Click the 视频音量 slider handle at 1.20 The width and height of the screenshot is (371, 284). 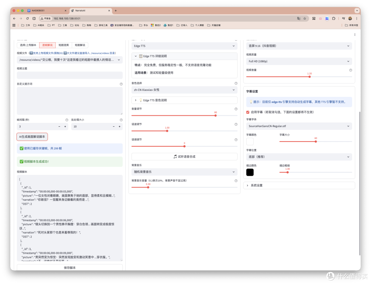coord(310,77)
